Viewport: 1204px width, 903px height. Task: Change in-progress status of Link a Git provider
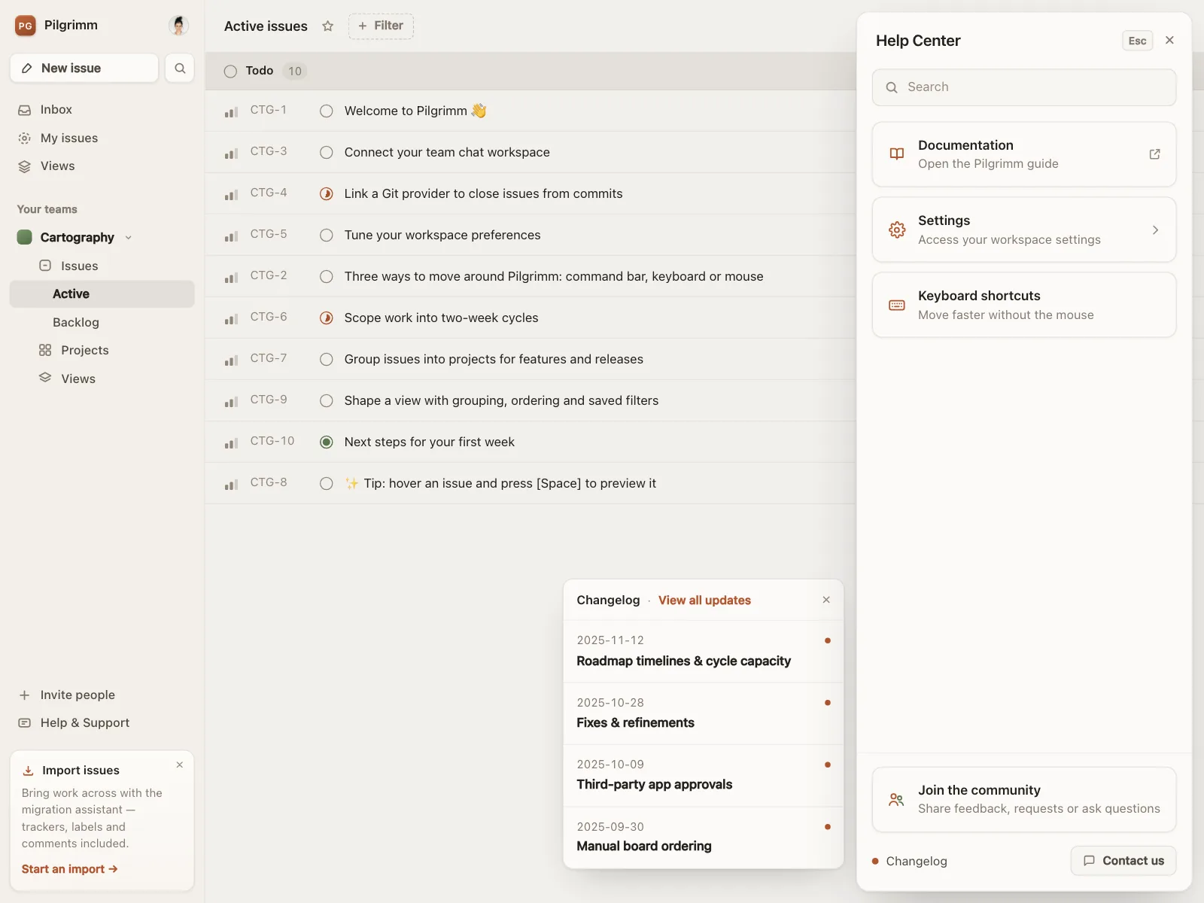[326, 194]
